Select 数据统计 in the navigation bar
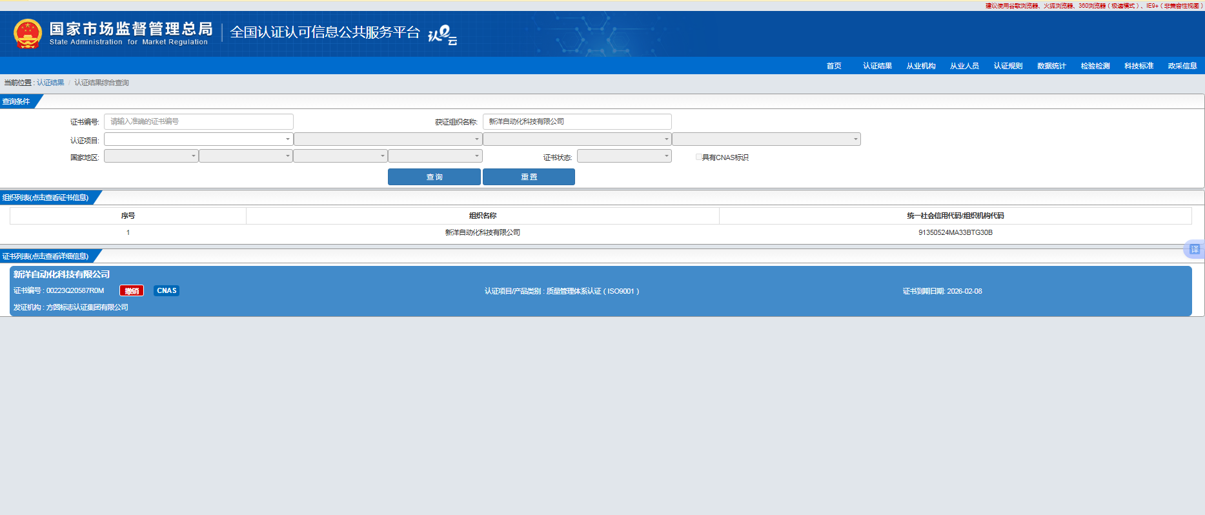The width and height of the screenshot is (1205, 515). [x=1051, y=66]
